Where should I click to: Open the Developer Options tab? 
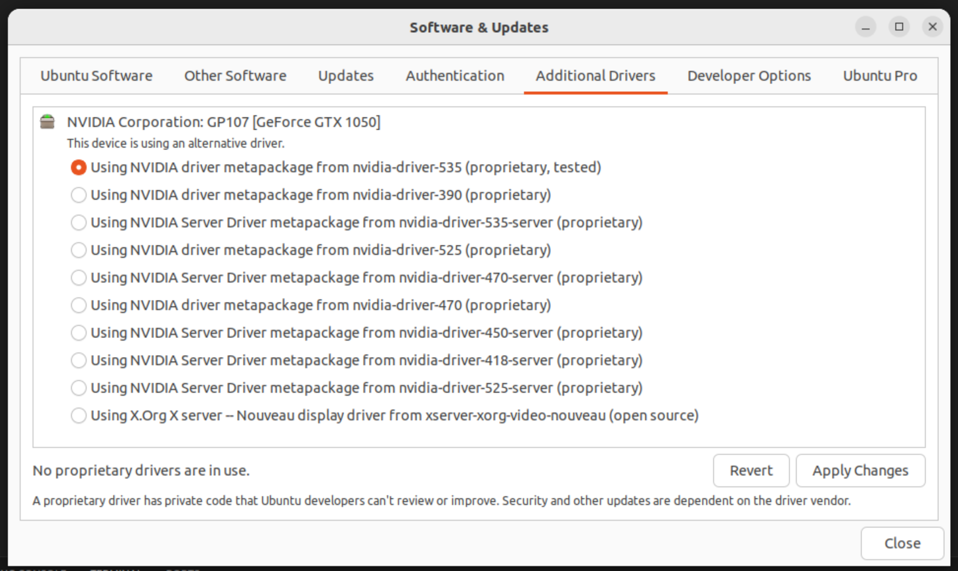click(x=749, y=76)
